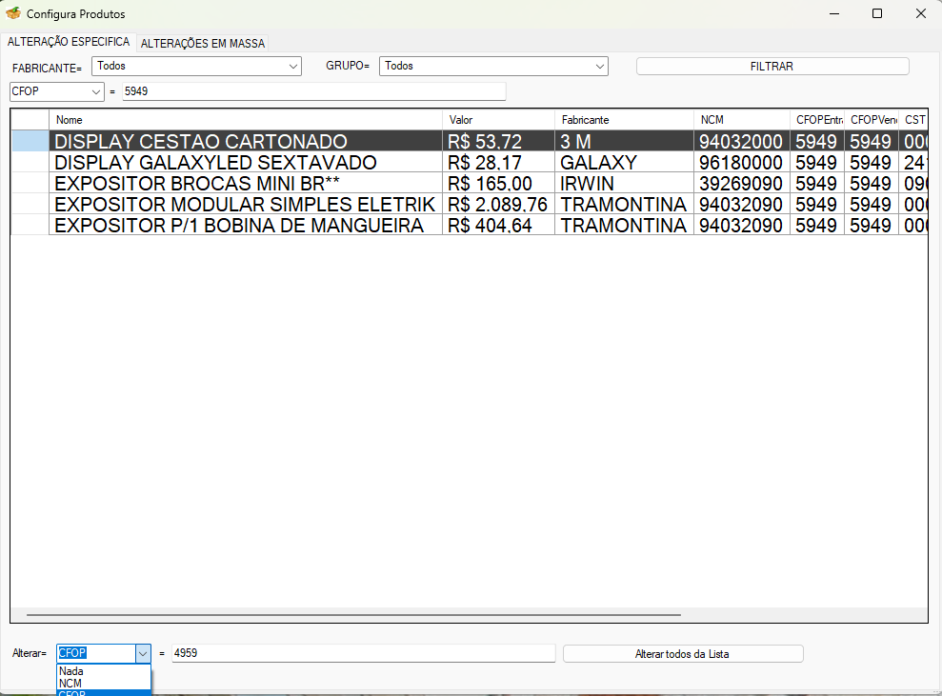Select the EXPOSITOR MODULAR SIMPLES ELETRIK cell
Screen dimensions: 942x696
click(246, 204)
